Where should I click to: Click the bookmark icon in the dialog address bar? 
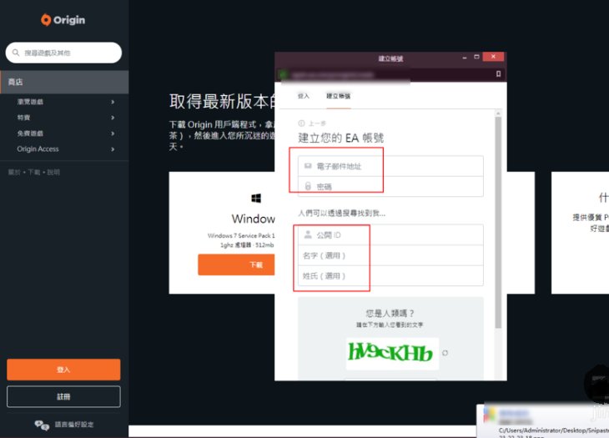click(x=498, y=73)
